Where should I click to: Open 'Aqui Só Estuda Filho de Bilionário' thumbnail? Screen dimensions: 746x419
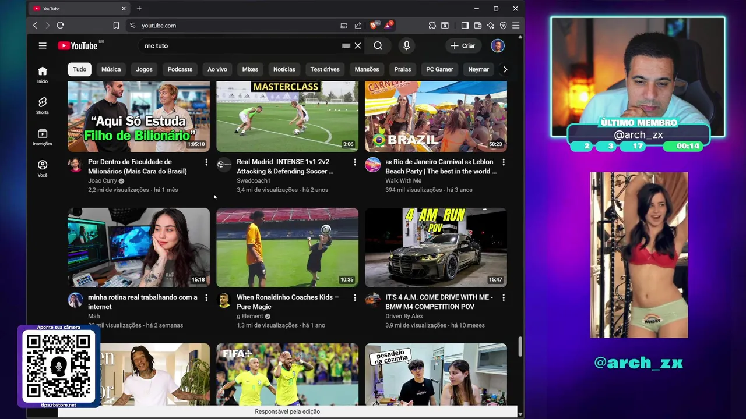coord(139,116)
